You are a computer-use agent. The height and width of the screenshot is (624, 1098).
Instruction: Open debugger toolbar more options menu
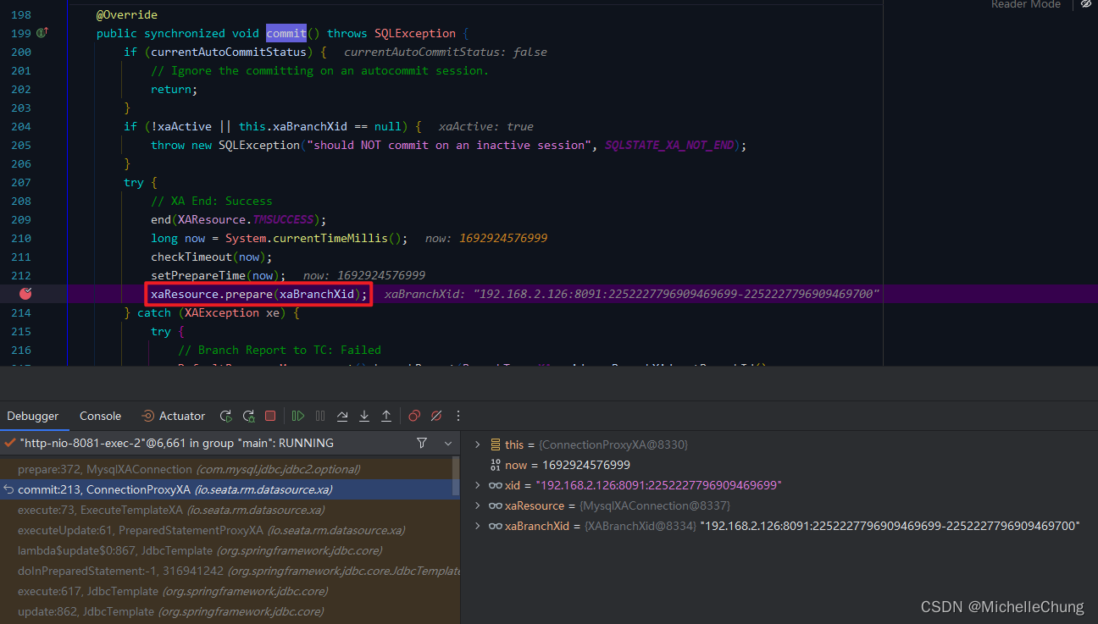click(458, 416)
